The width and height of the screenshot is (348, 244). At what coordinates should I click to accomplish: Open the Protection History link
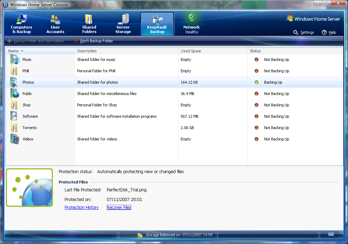(x=81, y=207)
